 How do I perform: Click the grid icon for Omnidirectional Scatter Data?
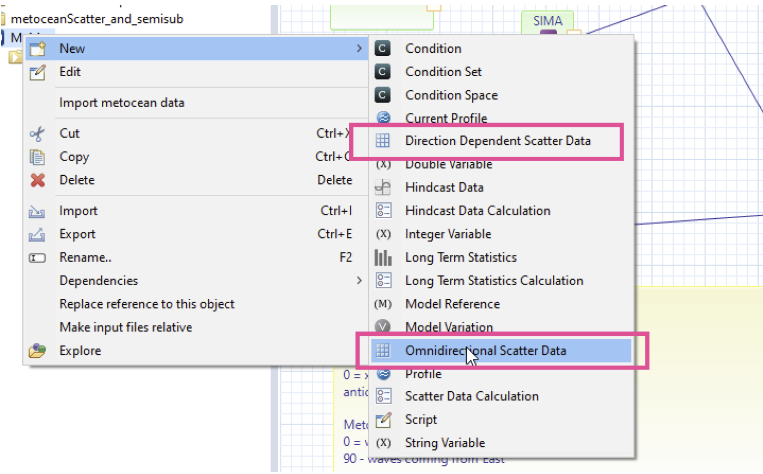(x=383, y=351)
